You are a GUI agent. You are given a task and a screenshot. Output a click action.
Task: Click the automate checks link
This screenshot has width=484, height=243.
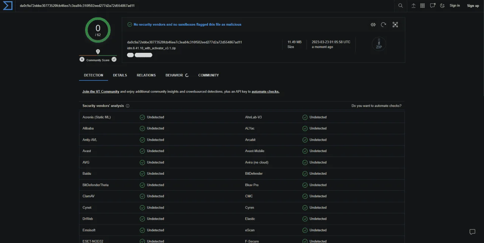(x=265, y=92)
